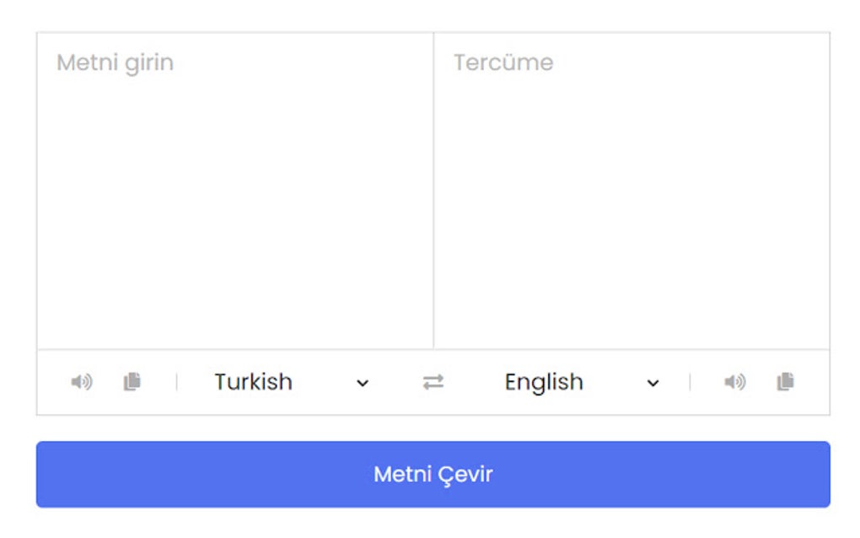Image resolution: width=860 pixels, height=538 pixels.
Task: Click the Metni girin input area
Action: click(x=234, y=186)
